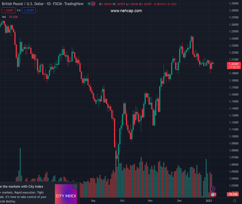Click the Sep label on the time axis

(93, 201)
